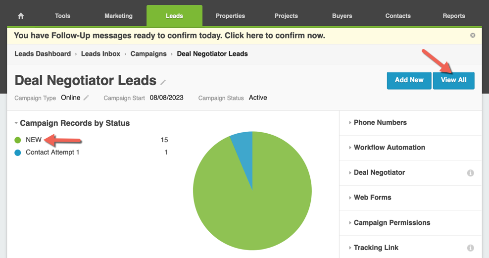Go to Leads Inbox breadcrumb

coord(101,53)
